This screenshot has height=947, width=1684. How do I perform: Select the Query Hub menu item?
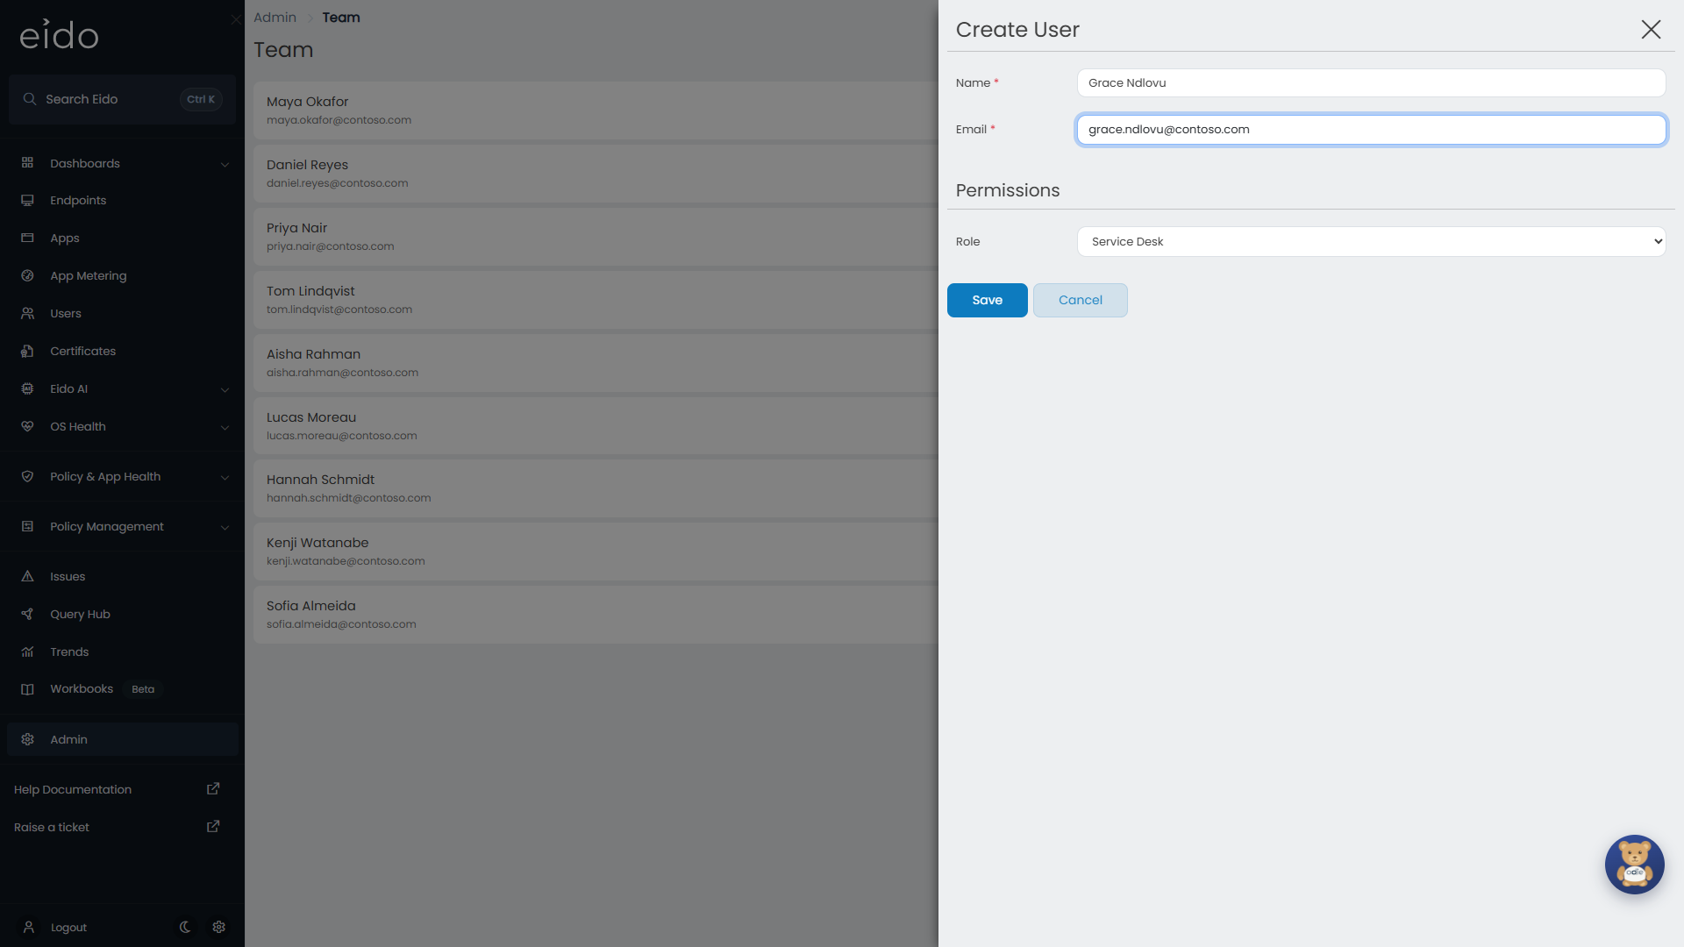[x=122, y=615]
